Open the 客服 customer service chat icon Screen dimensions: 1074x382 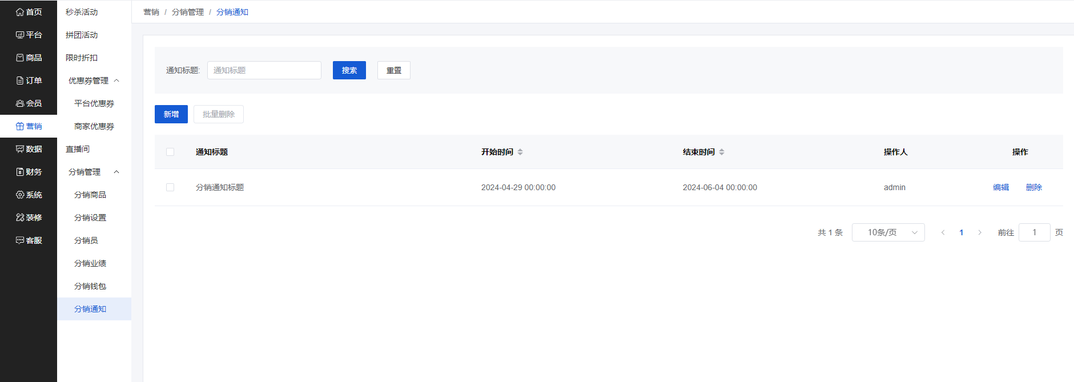pyautogui.click(x=20, y=240)
